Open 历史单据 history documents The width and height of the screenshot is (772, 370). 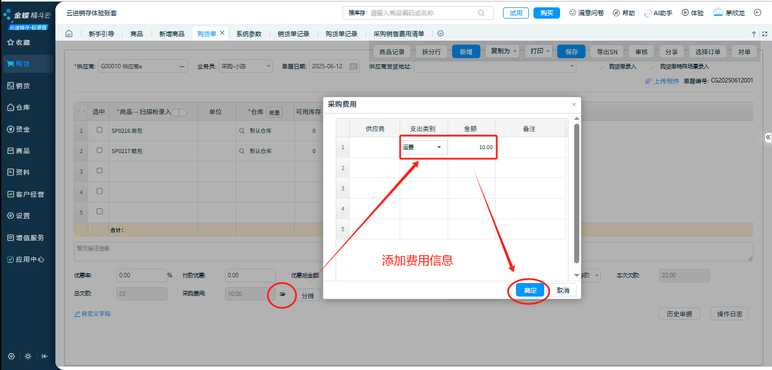(679, 314)
